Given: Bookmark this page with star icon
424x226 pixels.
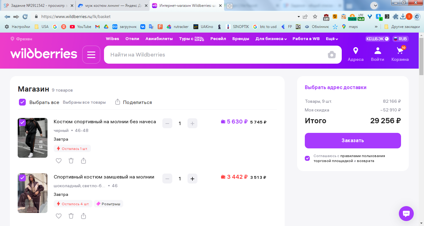Looking at the screenshot, I should pyautogui.click(x=315, y=16).
